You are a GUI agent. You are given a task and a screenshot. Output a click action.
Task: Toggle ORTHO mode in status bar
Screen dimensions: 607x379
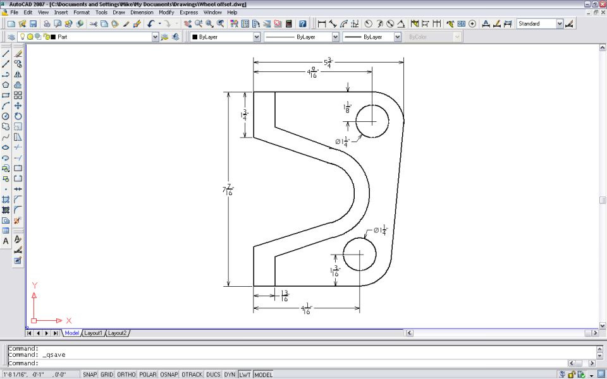tap(126, 375)
